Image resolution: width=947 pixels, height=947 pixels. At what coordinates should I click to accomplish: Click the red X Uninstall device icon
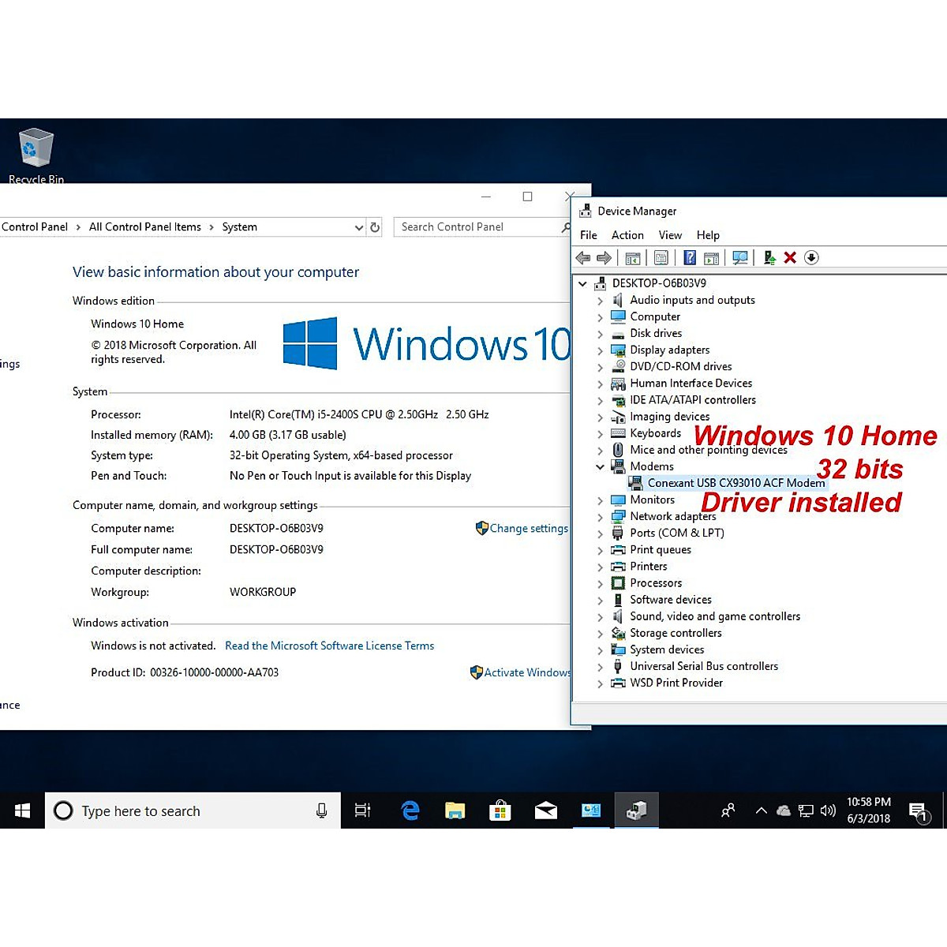(790, 258)
